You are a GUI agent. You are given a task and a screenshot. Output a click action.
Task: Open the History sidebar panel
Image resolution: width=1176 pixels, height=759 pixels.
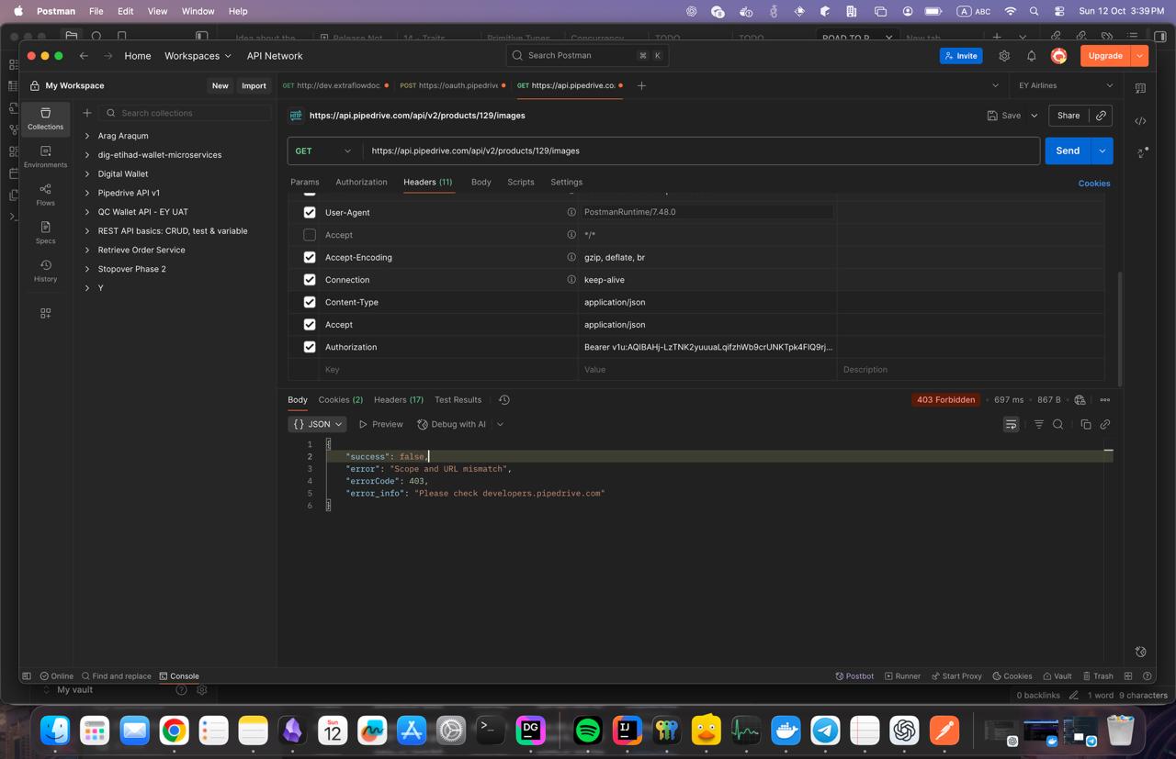click(45, 270)
